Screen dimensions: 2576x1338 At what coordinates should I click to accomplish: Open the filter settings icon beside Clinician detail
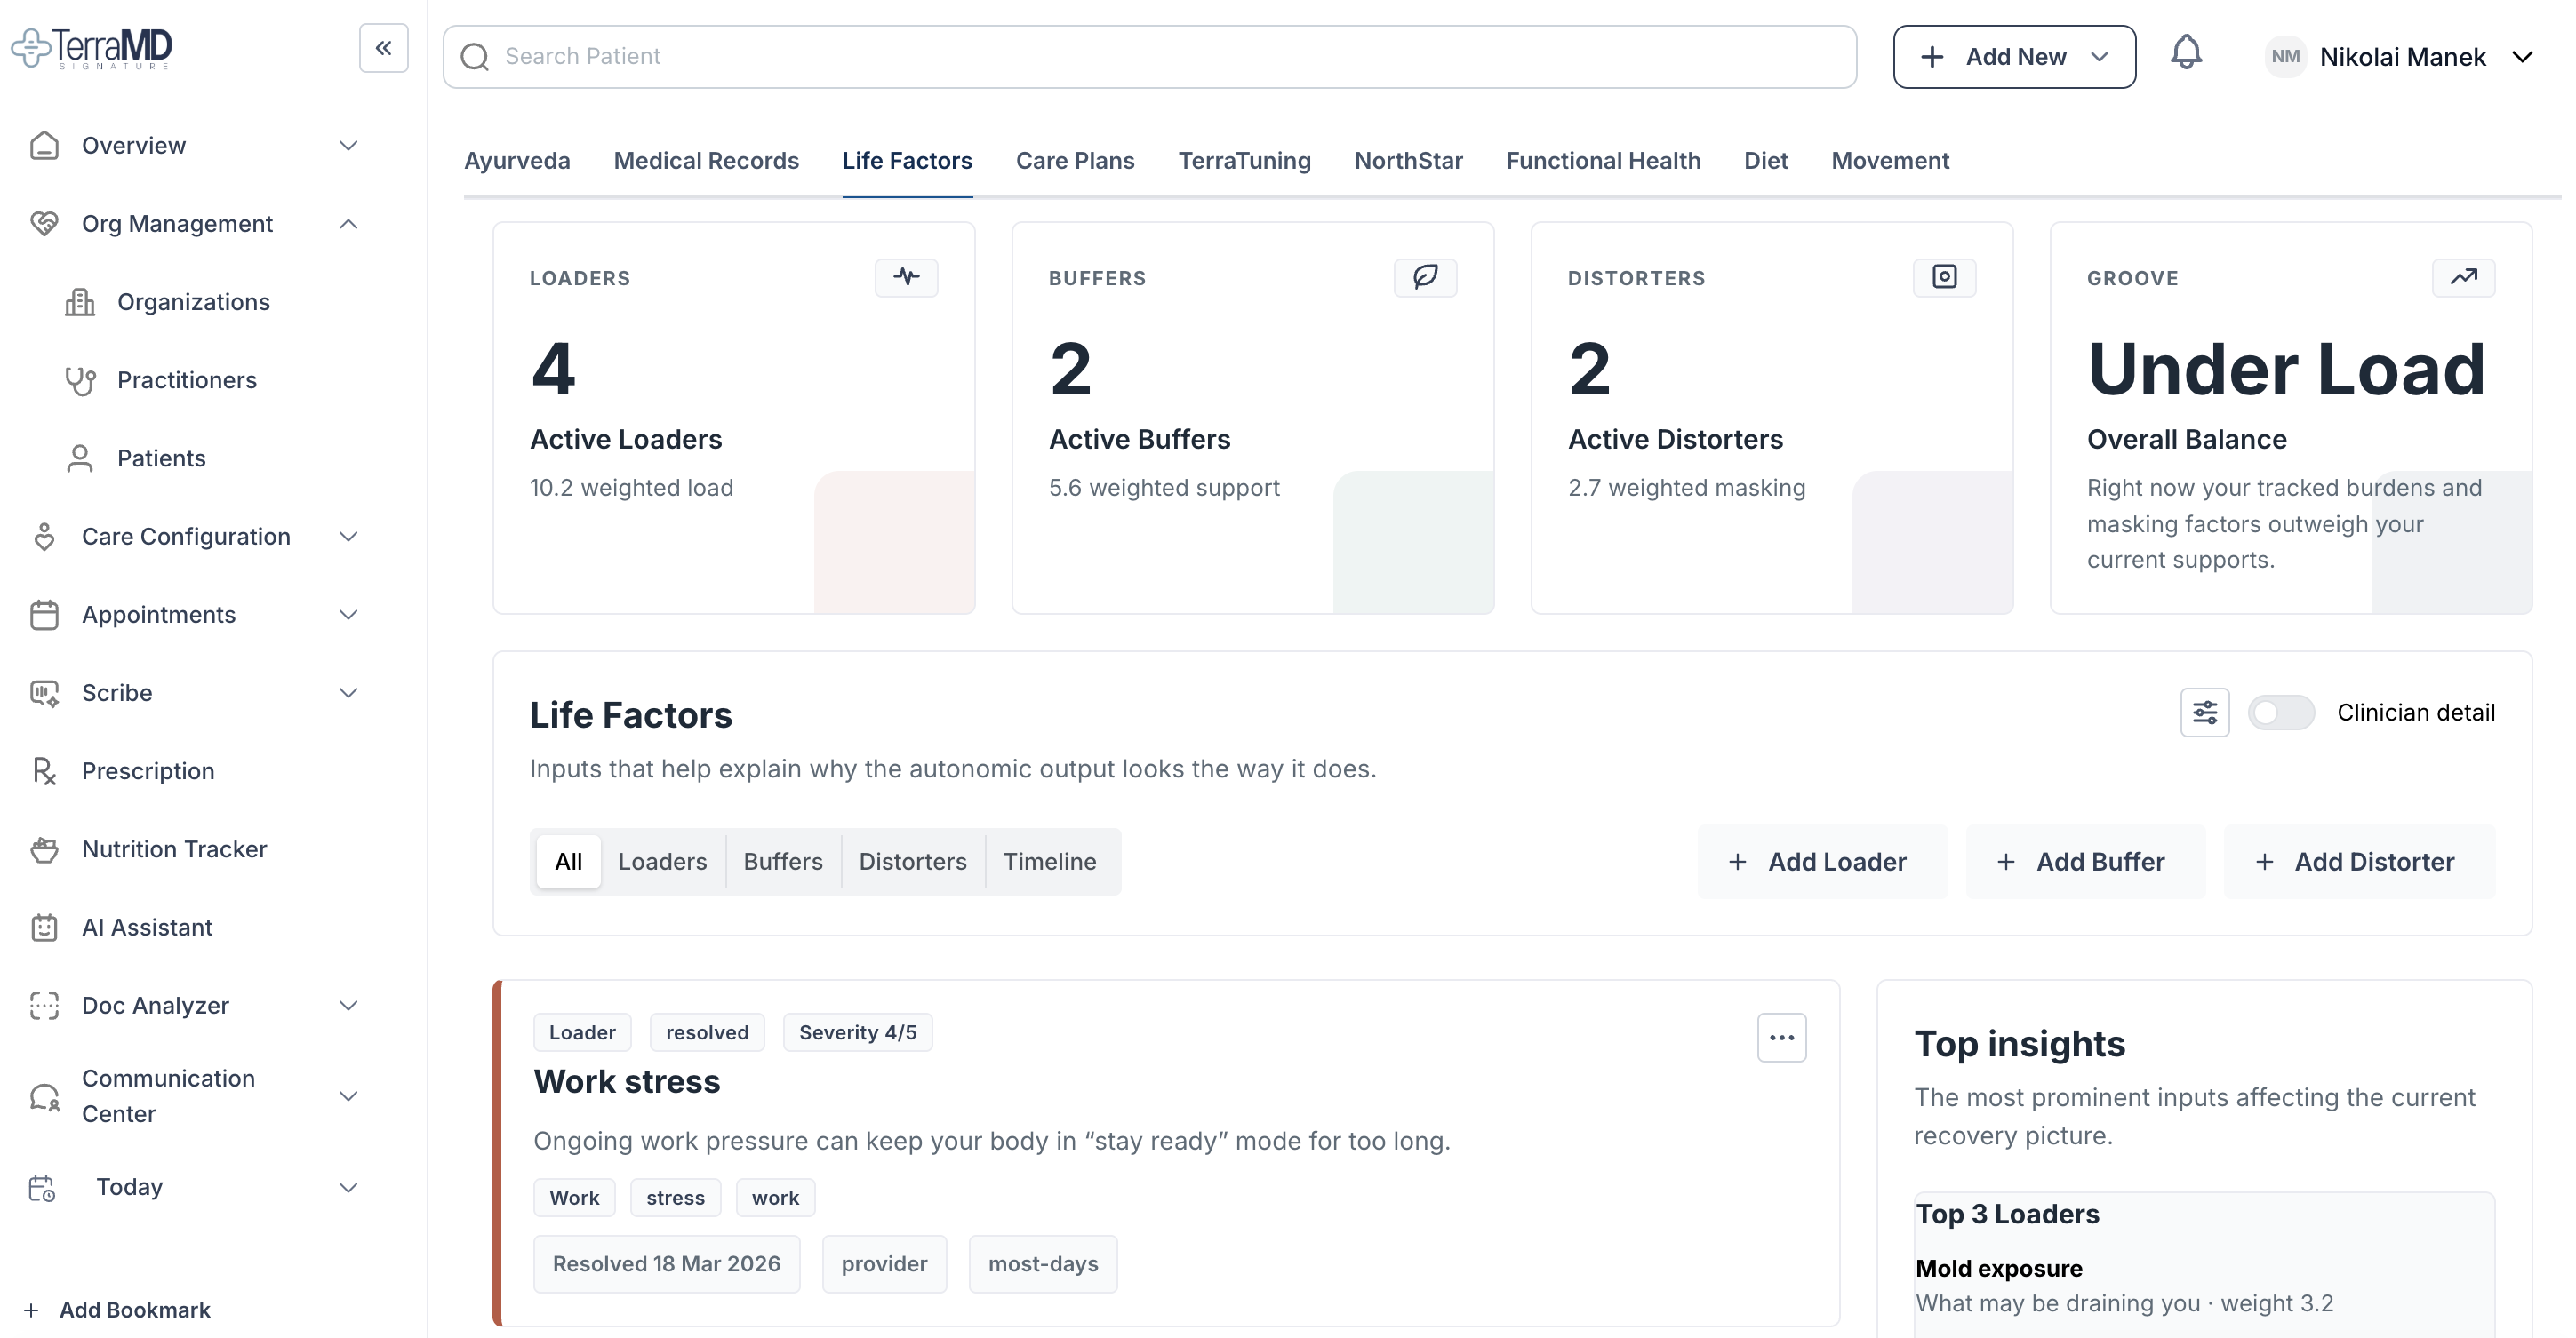(2205, 712)
